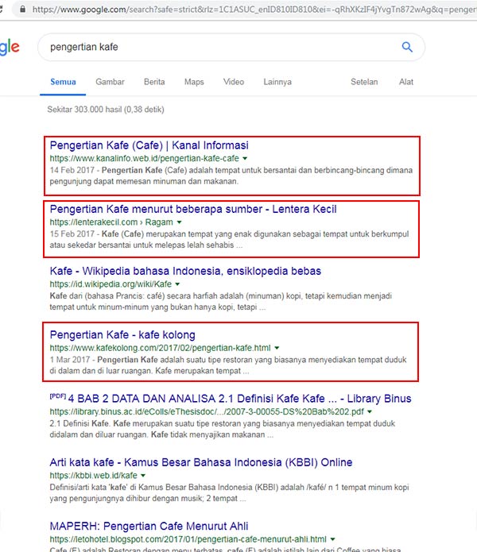Click the Sekitar 303.000 hasil stats text

click(x=106, y=110)
